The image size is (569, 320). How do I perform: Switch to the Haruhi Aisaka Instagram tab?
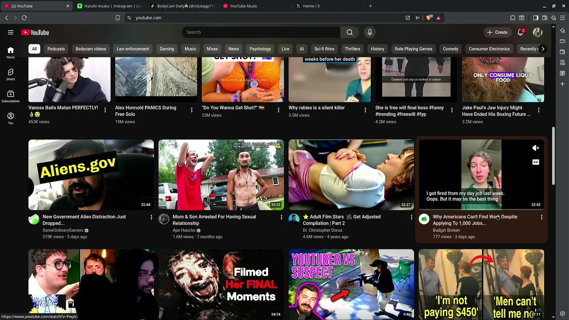tap(109, 6)
